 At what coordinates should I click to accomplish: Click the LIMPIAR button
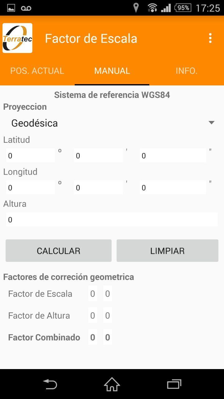(167, 251)
